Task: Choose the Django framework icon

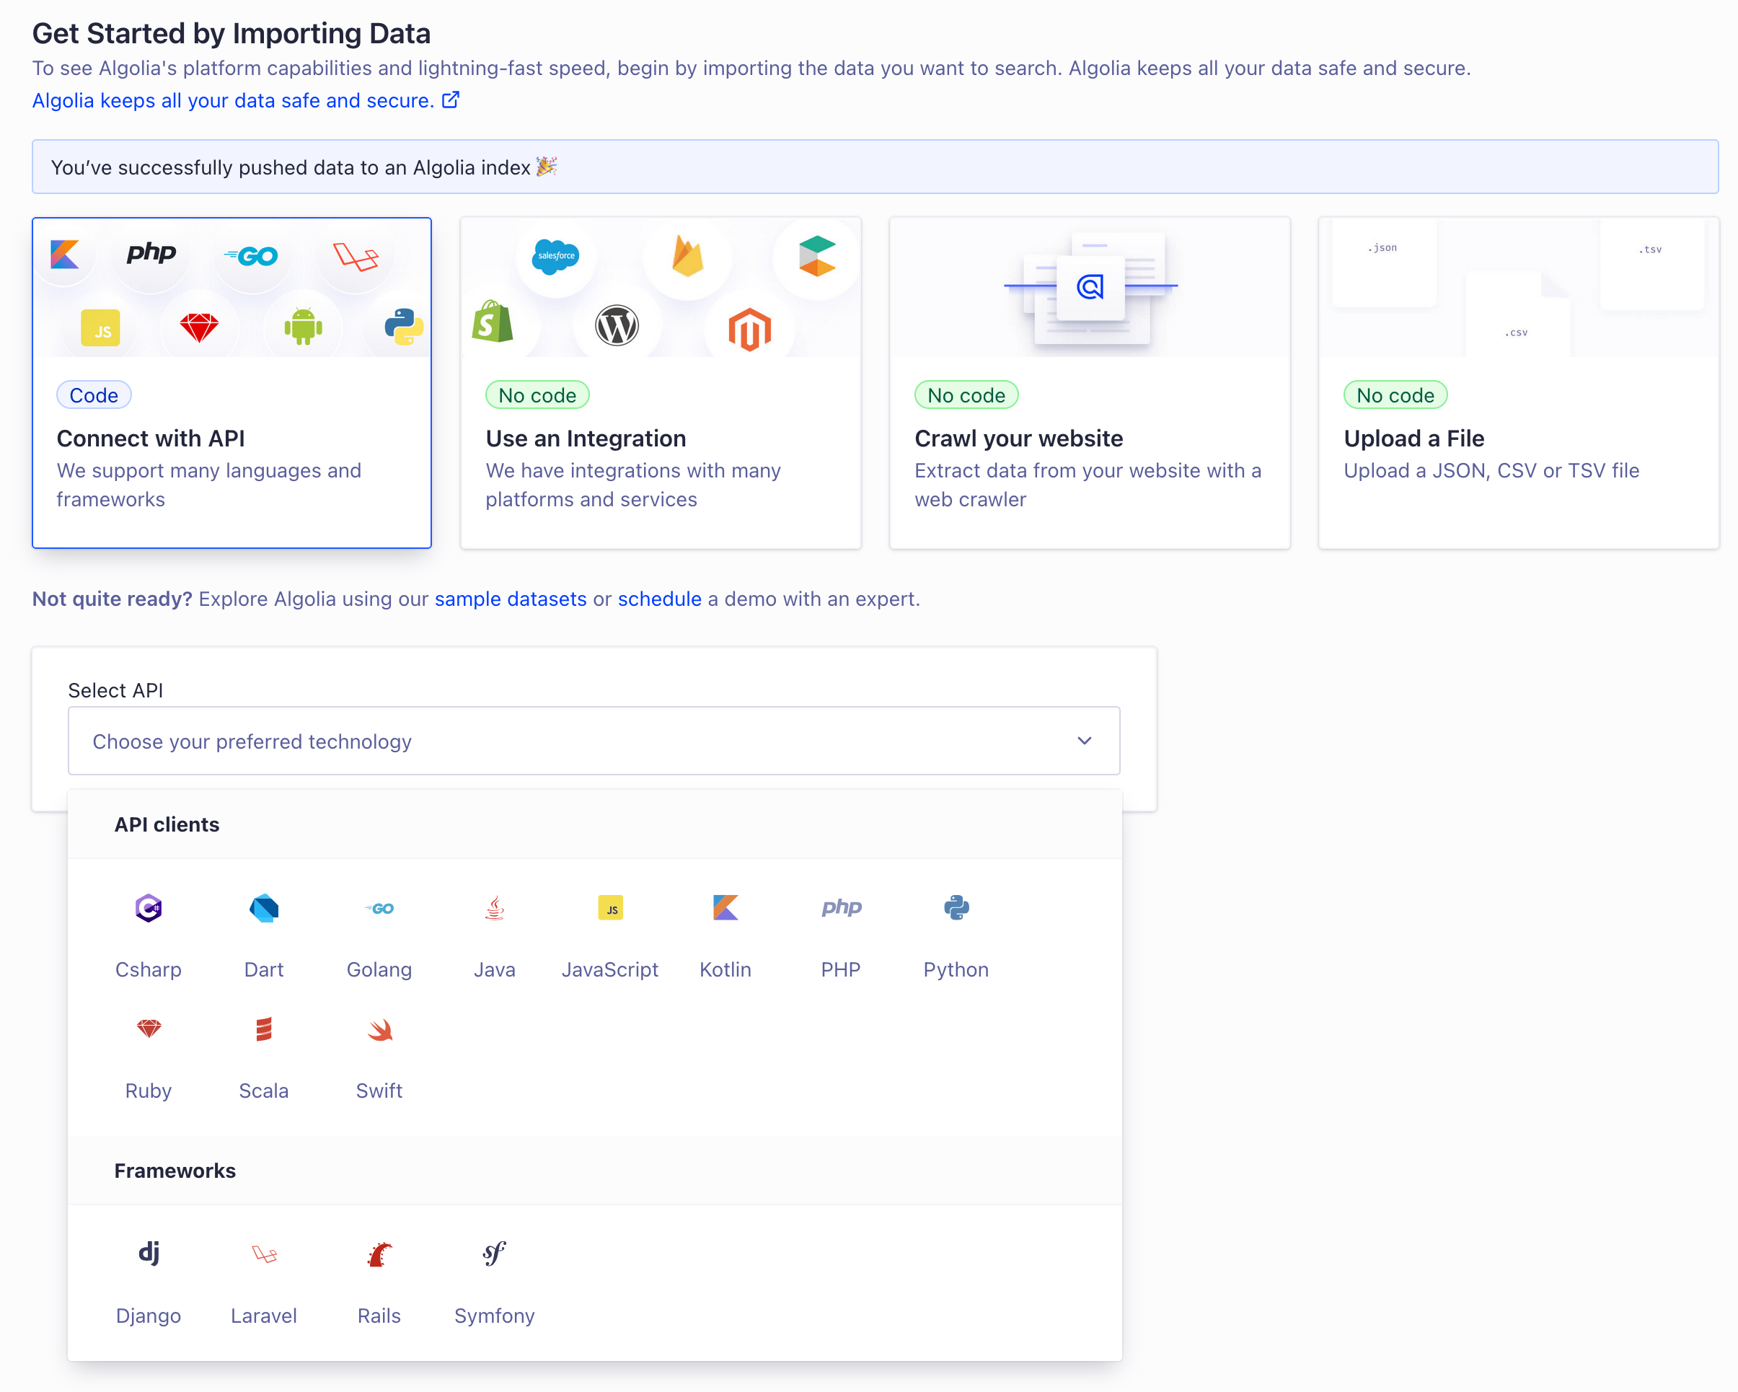Action: click(x=149, y=1255)
